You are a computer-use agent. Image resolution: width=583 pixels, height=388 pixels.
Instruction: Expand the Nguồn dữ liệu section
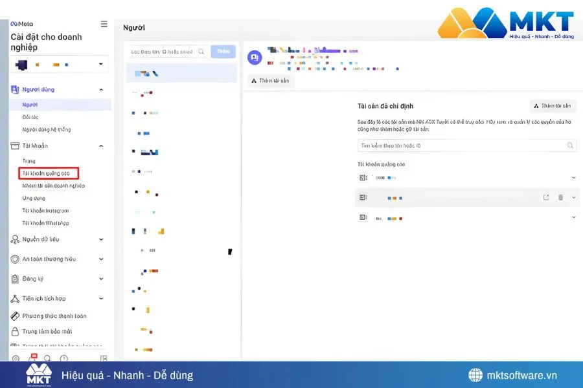pyautogui.click(x=101, y=239)
